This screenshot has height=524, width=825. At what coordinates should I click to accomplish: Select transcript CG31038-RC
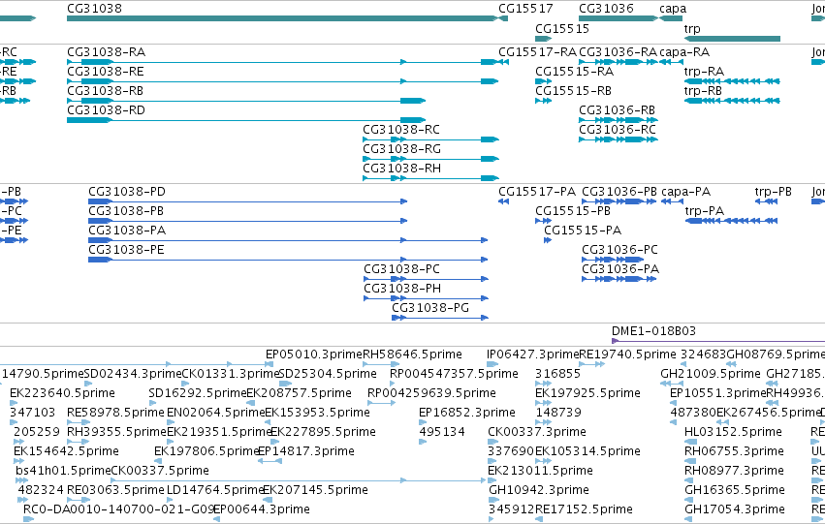430,139
